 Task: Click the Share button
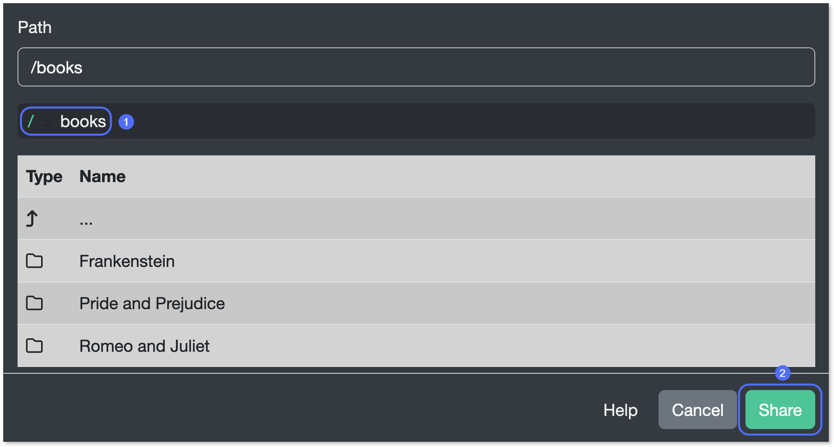780,410
